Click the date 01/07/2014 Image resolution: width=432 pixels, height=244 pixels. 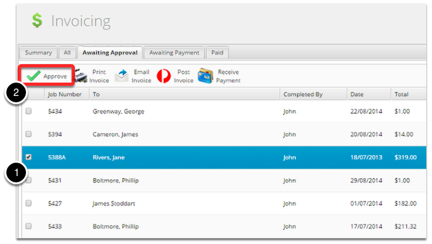[366, 203]
